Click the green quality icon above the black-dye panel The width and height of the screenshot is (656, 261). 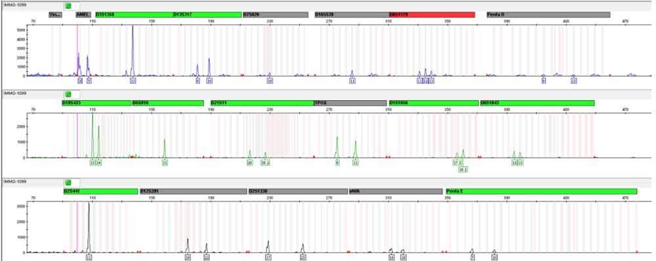69,183
